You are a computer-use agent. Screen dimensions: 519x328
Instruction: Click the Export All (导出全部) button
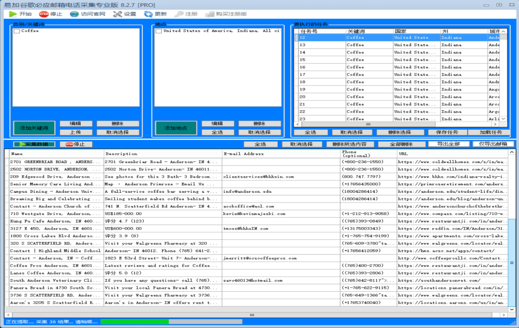448,144
